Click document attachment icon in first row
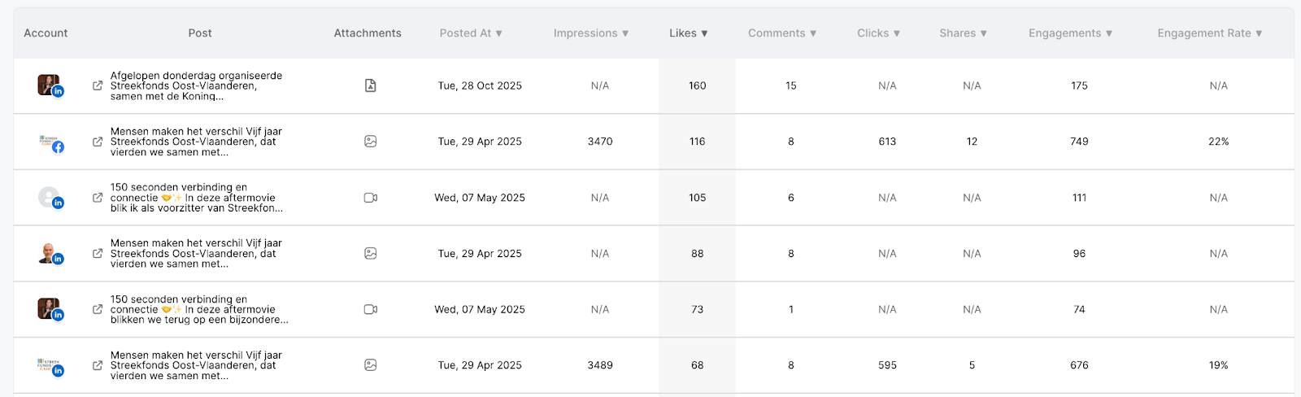This screenshot has height=397, width=1301. (370, 85)
